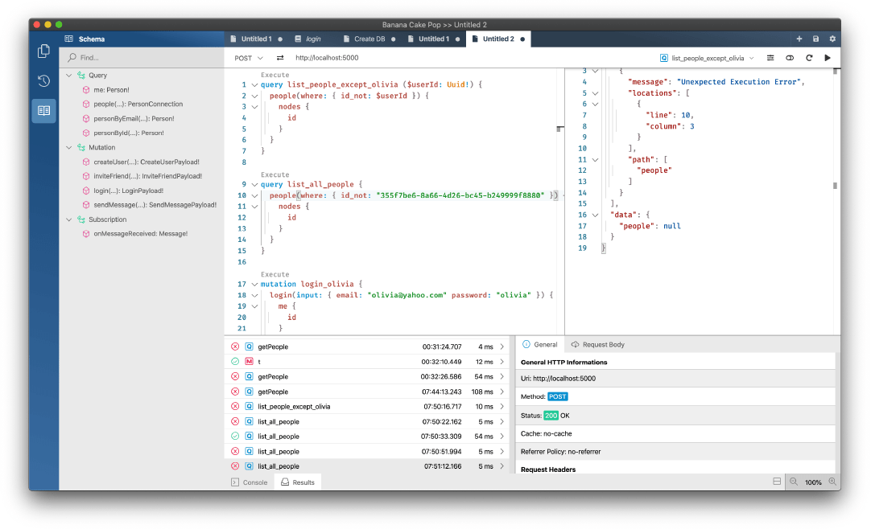Click the swap arrows icon near URL

280,58
